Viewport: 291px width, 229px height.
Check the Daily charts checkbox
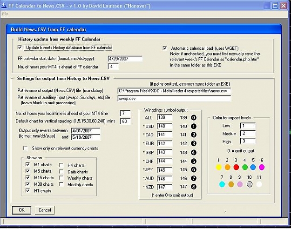click(61, 172)
